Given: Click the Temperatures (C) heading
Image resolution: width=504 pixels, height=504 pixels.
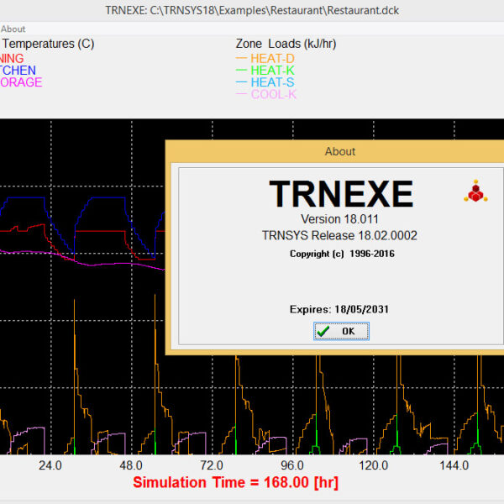Looking at the screenshot, I should (x=48, y=44).
